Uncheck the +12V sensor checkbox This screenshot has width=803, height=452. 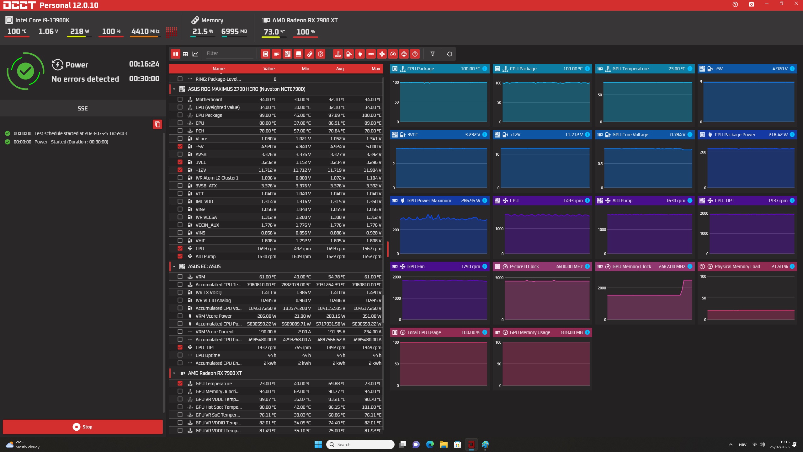coord(180,170)
